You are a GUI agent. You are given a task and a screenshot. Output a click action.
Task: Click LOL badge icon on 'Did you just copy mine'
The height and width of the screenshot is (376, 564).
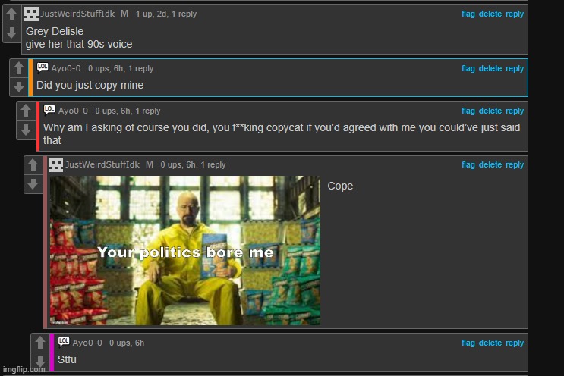(x=43, y=67)
